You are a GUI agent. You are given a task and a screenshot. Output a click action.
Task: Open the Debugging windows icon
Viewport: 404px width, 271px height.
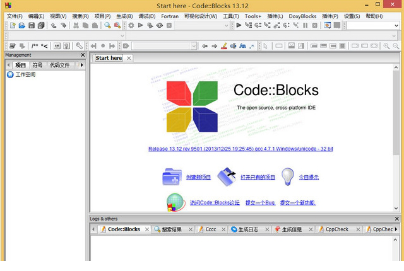[x=328, y=25]
